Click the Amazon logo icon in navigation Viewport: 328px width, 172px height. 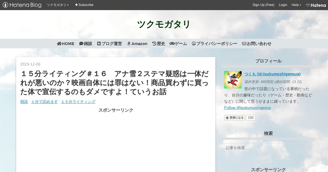point(129,44)
